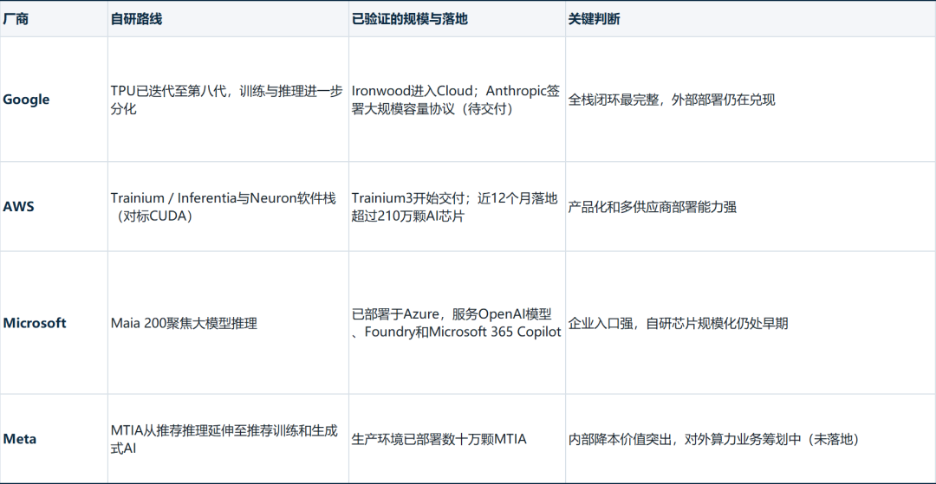Select the 厂商 column header
The width and height of the screenshot is (936, 484).
tap(54, 19)
